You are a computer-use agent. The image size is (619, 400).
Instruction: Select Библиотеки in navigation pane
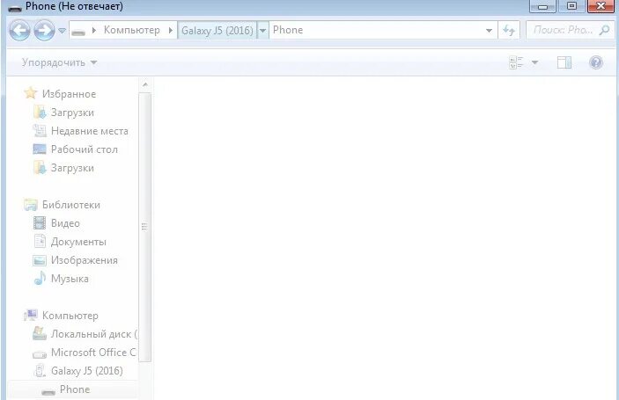pyautogui.click(x=71, y=205)
